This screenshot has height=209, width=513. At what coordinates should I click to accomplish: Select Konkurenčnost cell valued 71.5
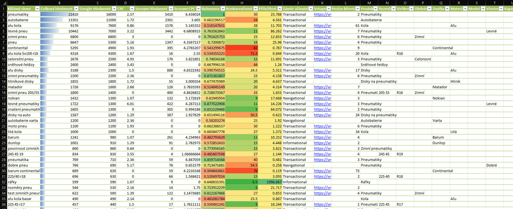pos(242,54)
